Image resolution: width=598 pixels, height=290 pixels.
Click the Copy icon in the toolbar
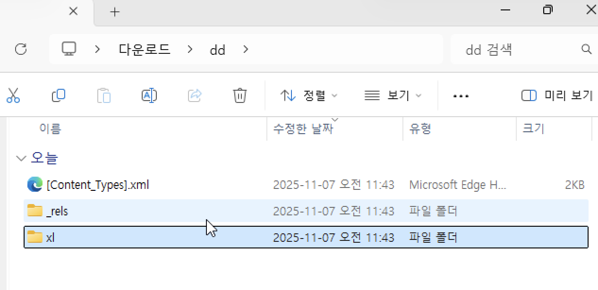pos(58,95)
